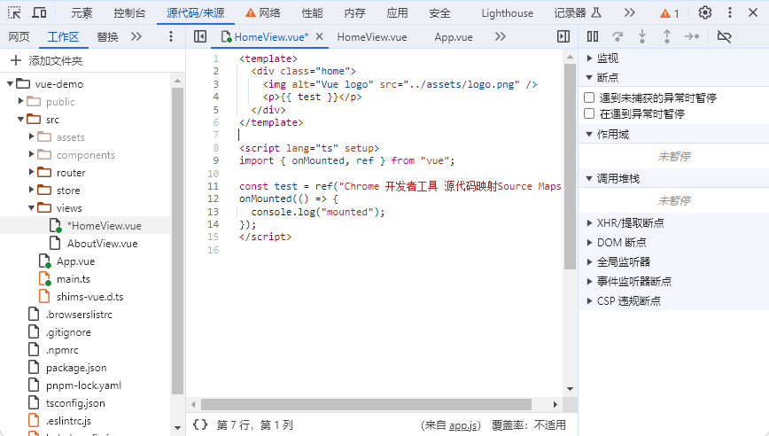Collapse the vue-demo root folder
This screenshot has width=769, height=436.
(x=10, y=84)
